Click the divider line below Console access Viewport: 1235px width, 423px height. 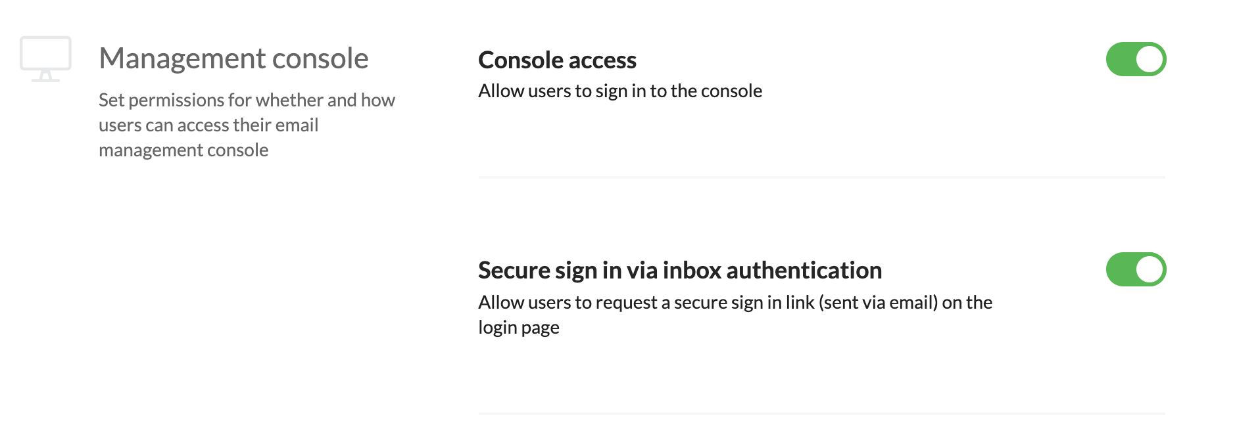821,177
